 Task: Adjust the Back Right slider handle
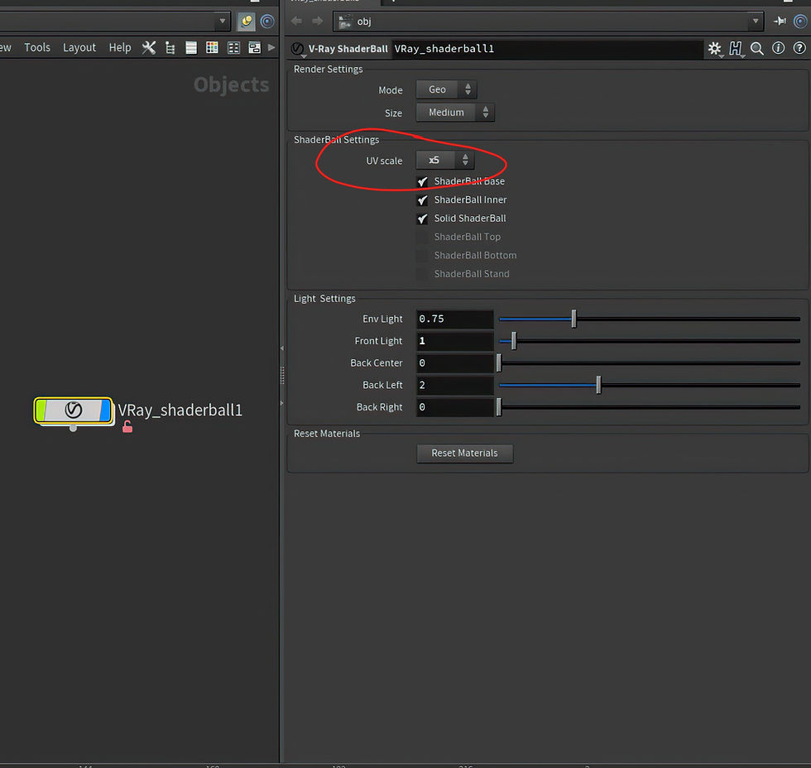click(499, 407)
